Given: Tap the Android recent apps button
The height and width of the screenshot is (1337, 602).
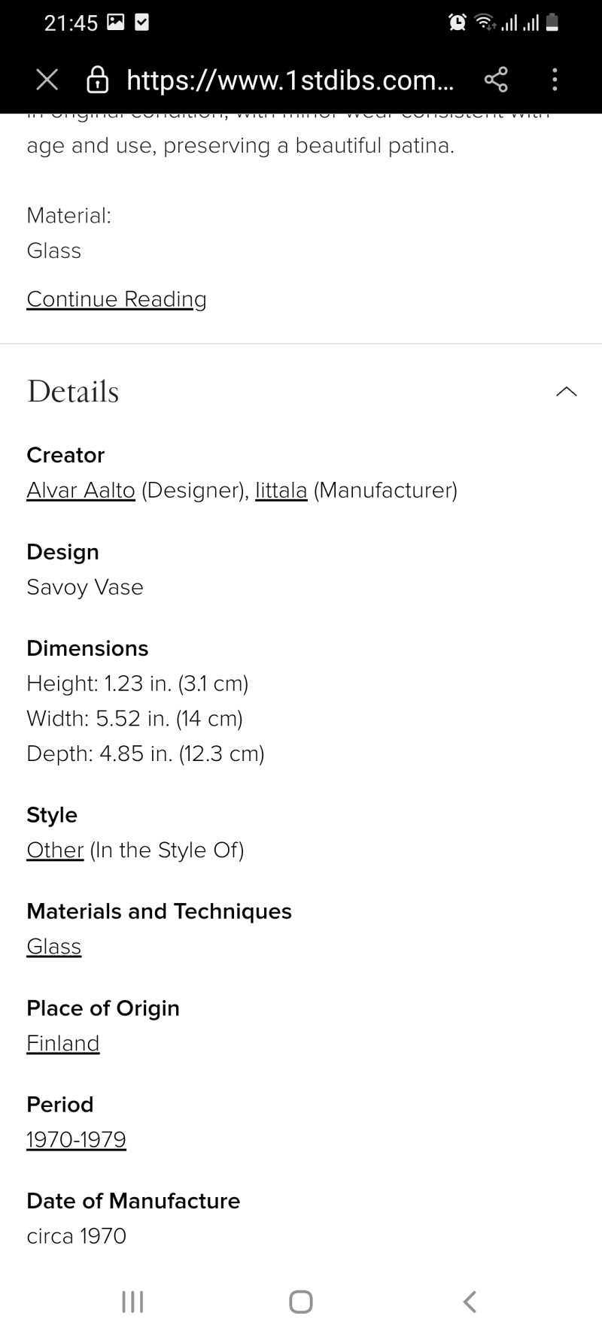Looking at the screenshot, I should coord(132,1302).
